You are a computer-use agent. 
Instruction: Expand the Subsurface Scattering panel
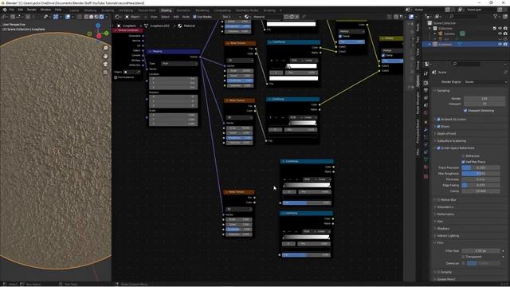coord(452,141)
